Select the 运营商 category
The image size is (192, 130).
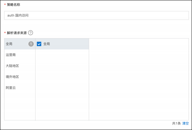[20, 55]
